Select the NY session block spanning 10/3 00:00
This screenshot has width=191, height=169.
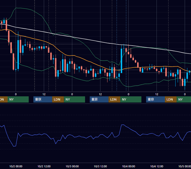click(74, 99)
